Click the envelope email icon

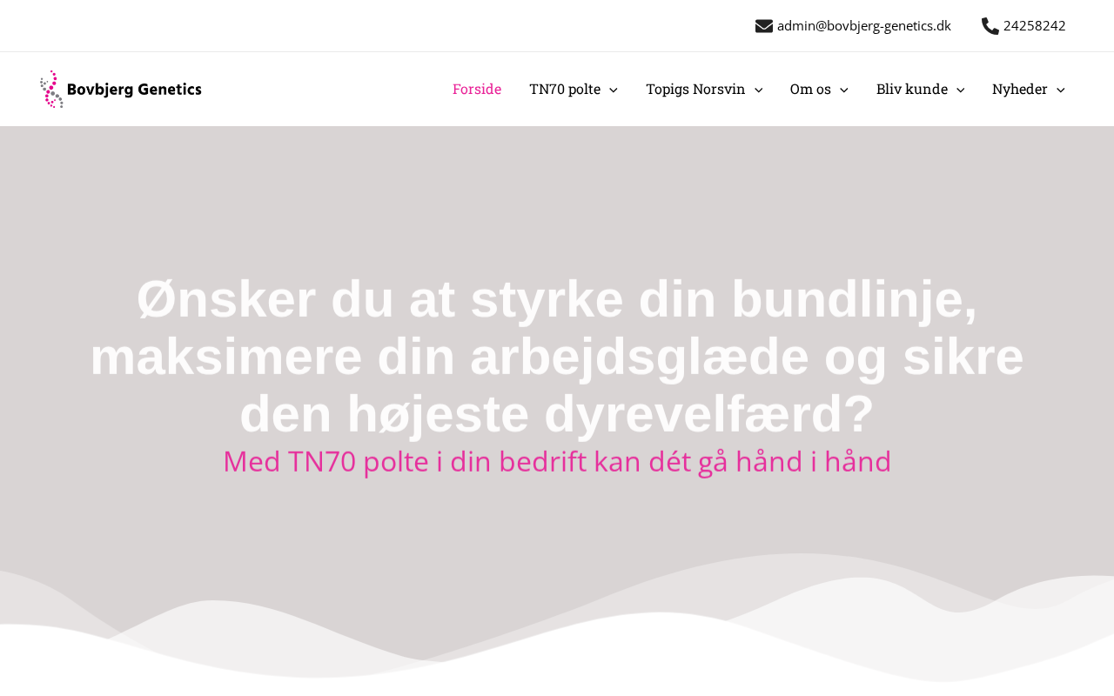pos(764,26)
